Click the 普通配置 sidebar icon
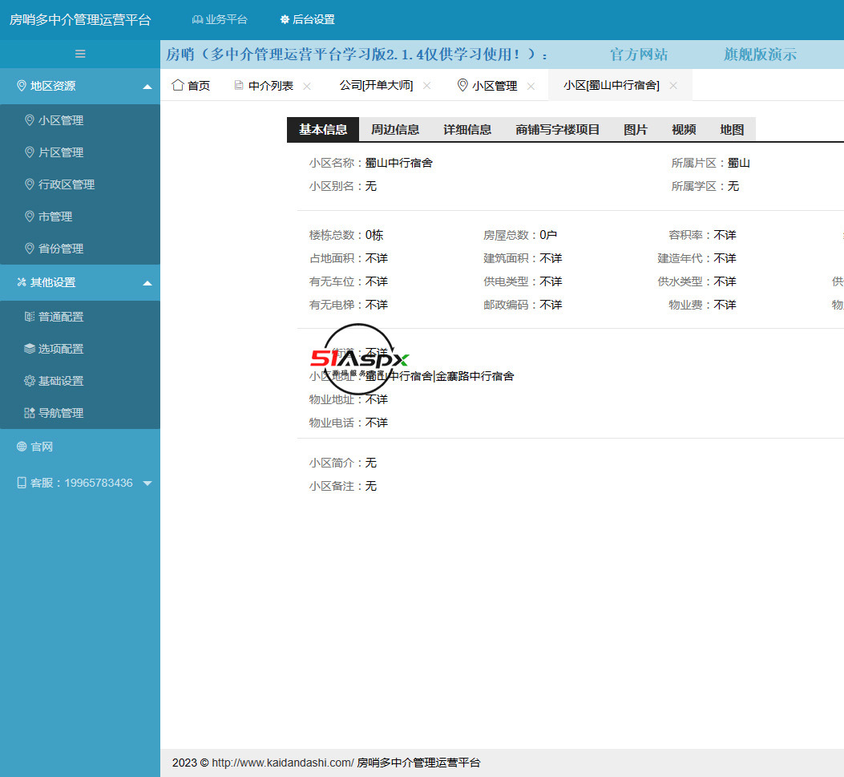The image size is (844, 777). tap(30, 317)
